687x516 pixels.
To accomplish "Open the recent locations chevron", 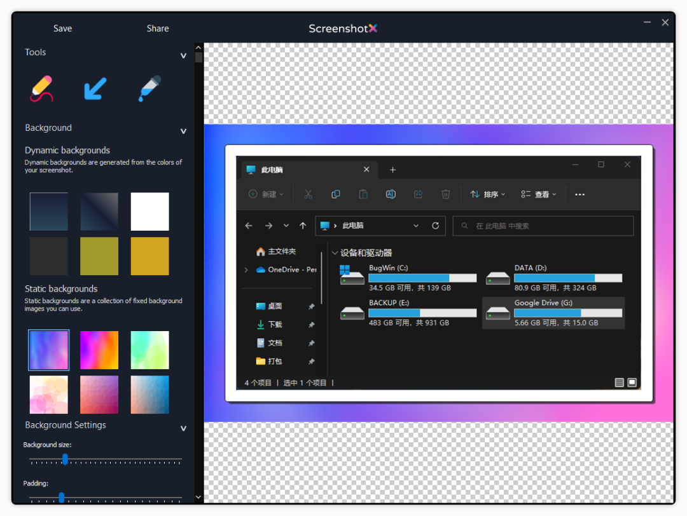I will click(286, 226).
